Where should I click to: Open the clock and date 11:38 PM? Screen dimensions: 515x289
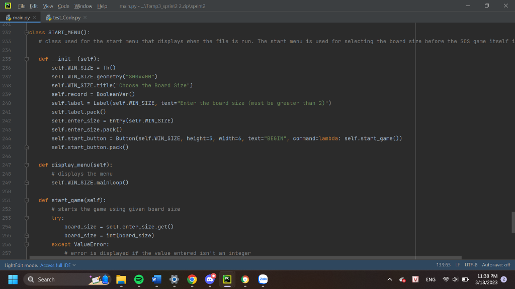(x=487, y=279)
